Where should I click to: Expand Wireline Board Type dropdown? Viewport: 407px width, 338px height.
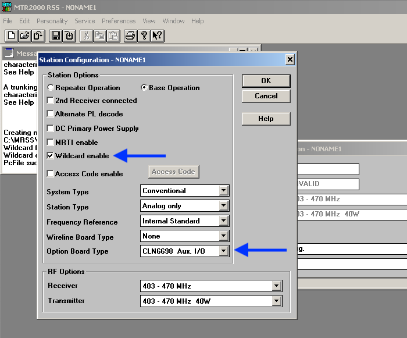(x=223, y=236)
